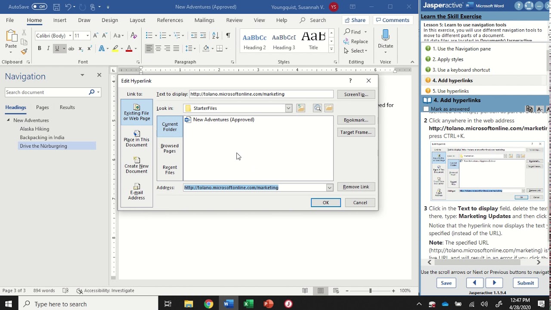Toggle Superscript formatting
This screenshot has height=310, width=551.
[x=89, y=49]
